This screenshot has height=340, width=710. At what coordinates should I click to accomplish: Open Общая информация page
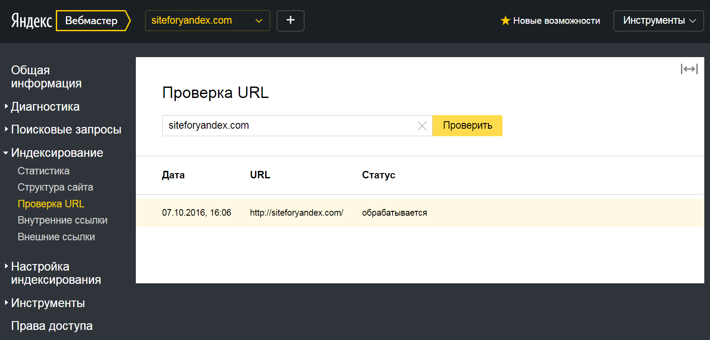[46, 77]
